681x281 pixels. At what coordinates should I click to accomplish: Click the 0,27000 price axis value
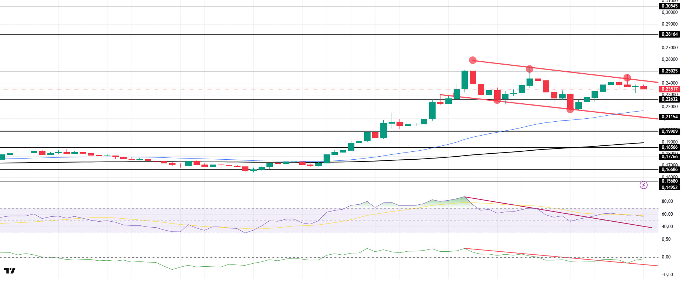click(669, 48)
